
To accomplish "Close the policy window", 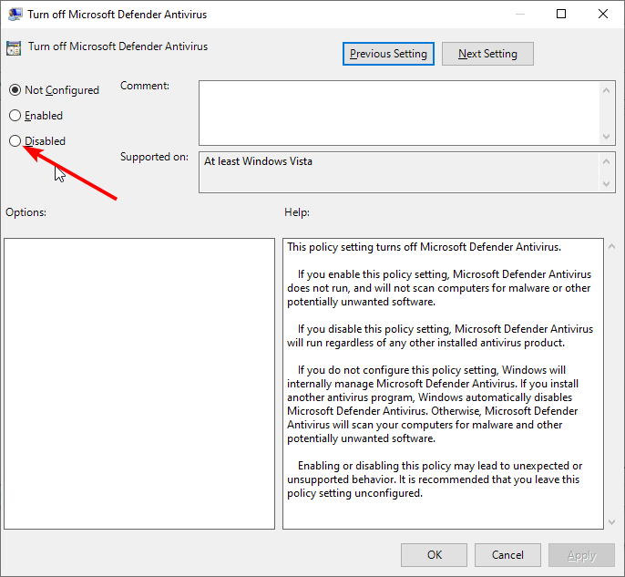I will click(x=603, y=14).
